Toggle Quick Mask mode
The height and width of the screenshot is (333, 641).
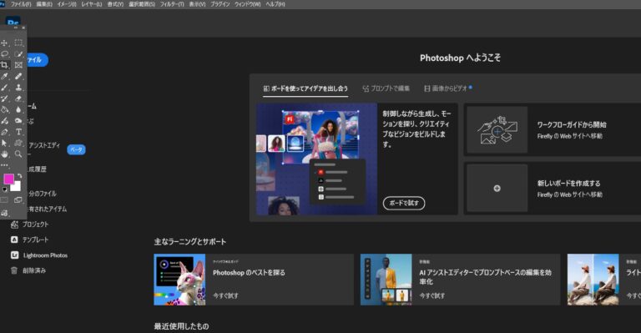point(4,199)
